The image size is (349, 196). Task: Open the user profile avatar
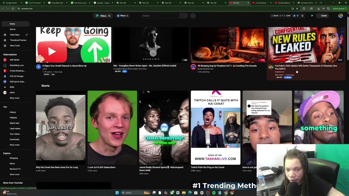(341, 16)
